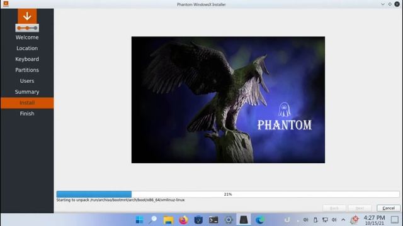Open the taskbar search magnifier
The image size is (403, 226).
point(152,220)
